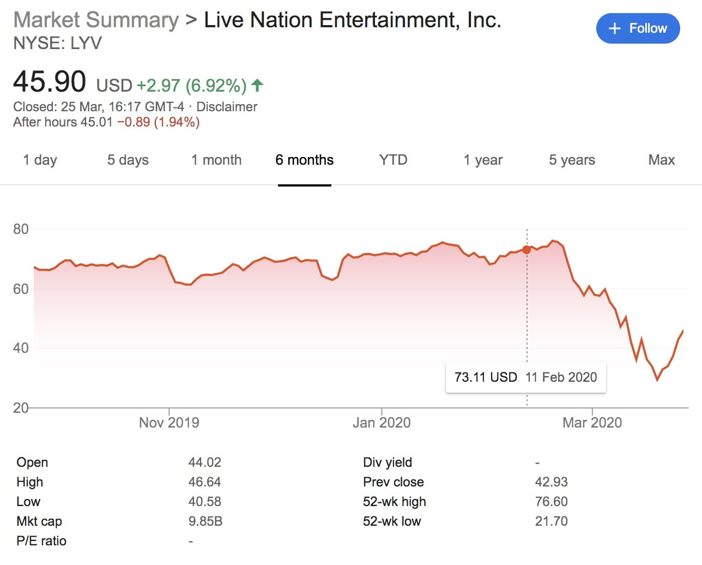Viewport: 702px width, 565px height.
Task: Show the 1 month chart view
Action: point(216,160)
